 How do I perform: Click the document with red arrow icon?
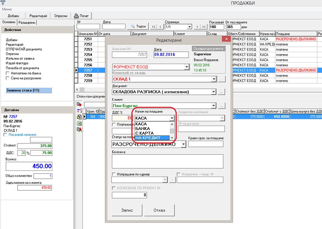(x=79, y=104)
